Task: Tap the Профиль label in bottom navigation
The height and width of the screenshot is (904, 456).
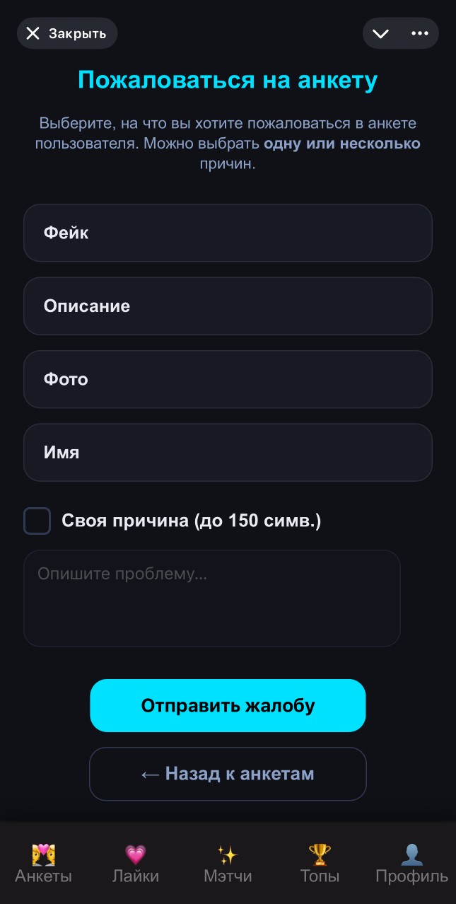Action: coord(412,876)
